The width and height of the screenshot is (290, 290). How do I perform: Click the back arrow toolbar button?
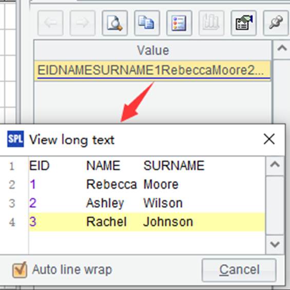(x=50, y=23)
